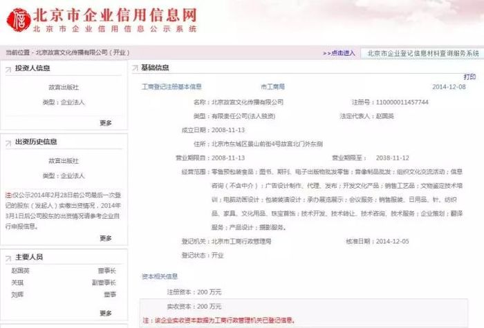The image size is (484, 328).
Task: Select investor 故宫出版社 in 投资人信息
Action: pyautogui.click(x=64, y=87)
